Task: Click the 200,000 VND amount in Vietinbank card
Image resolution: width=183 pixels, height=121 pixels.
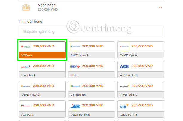Action: tap(44, 66)
